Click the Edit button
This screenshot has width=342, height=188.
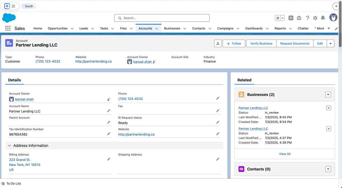pyautogui.click(x=320, y=44)
